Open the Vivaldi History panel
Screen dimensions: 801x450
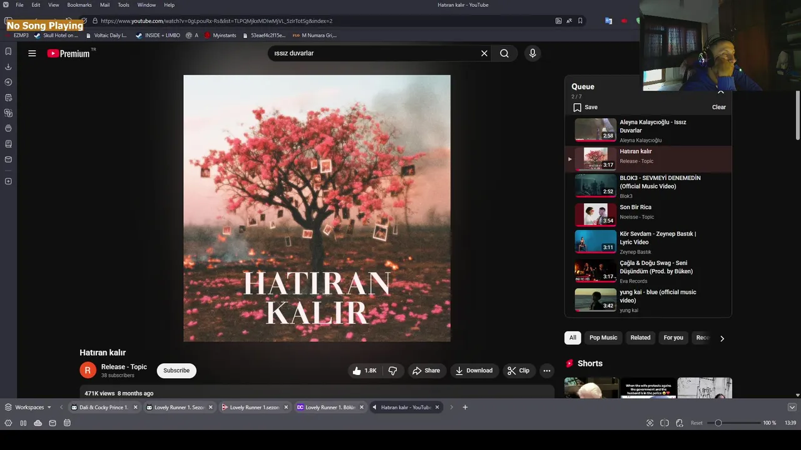(8, 82)
